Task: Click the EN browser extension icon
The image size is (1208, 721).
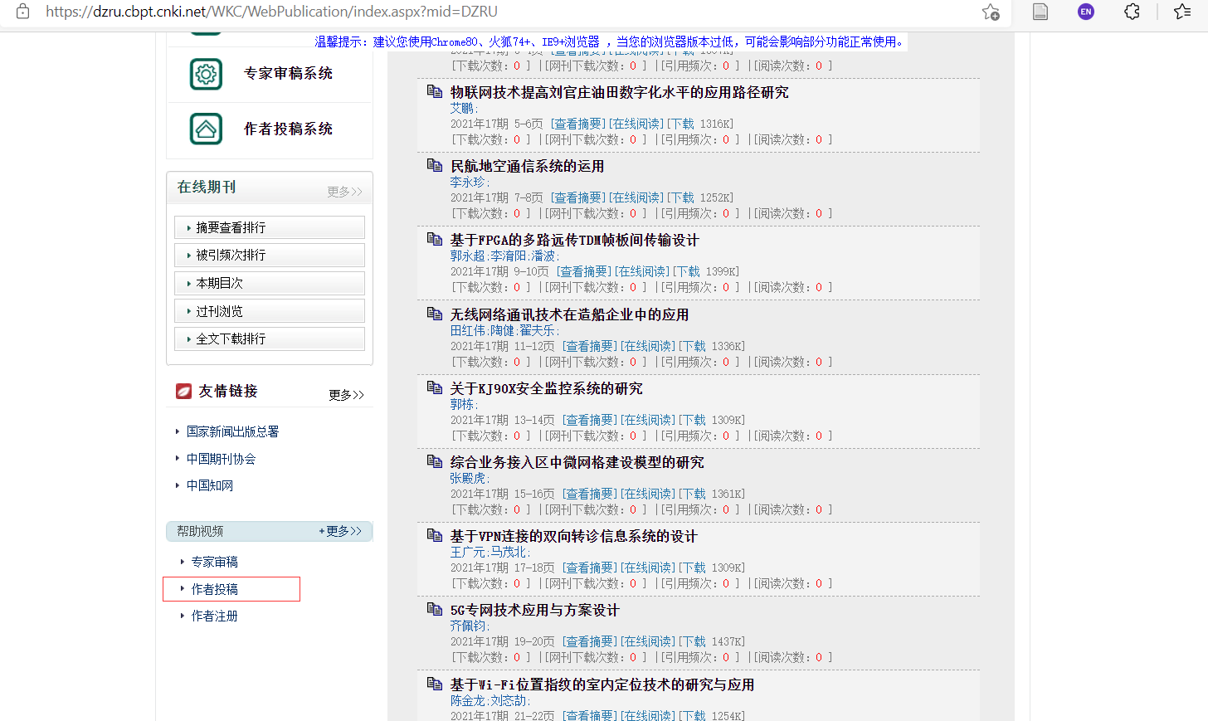Action: pyautogui.click(x=1086, y=12)
